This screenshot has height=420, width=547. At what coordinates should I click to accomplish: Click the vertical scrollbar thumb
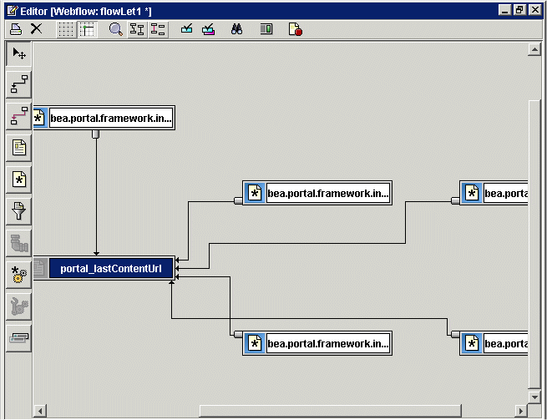click(534, 244)
